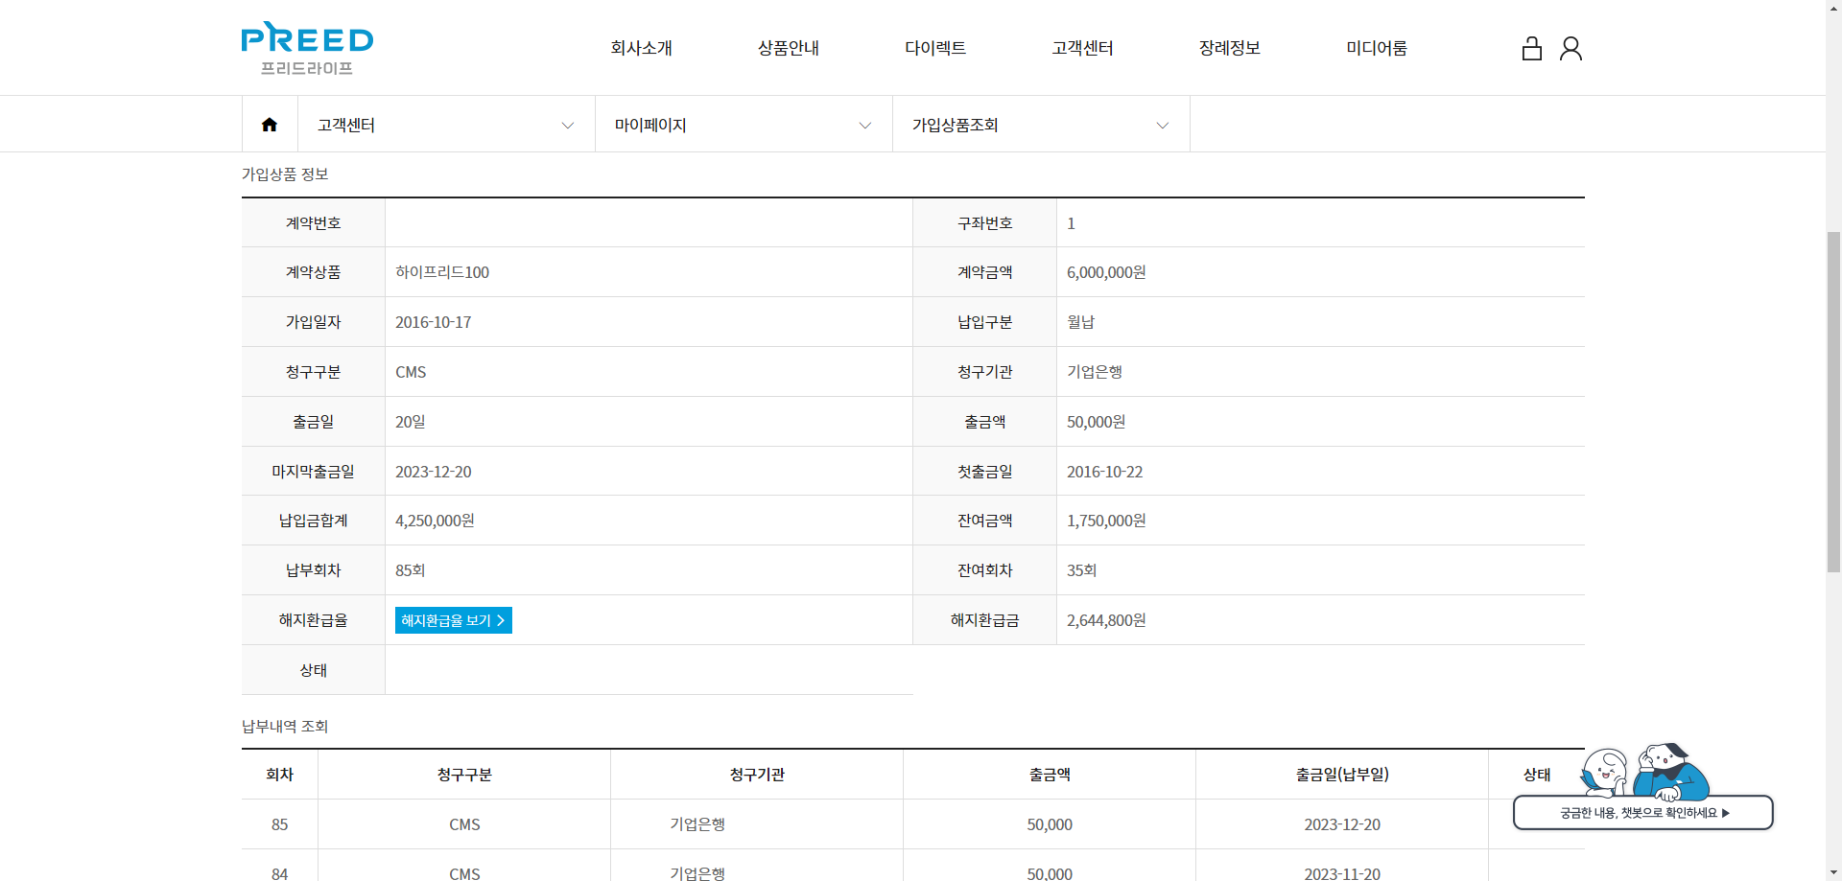1842x881 pixels.
Task: Expand the 고객센터 breadcrumb dropdown
Action: tap(446, 125)
